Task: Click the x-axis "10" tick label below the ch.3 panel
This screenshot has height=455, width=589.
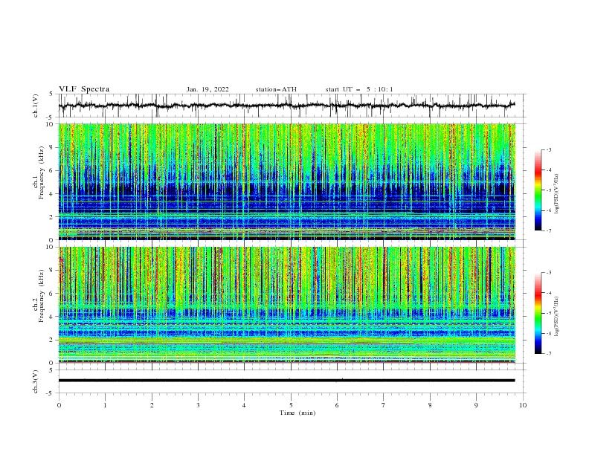Action: point(523,405)
